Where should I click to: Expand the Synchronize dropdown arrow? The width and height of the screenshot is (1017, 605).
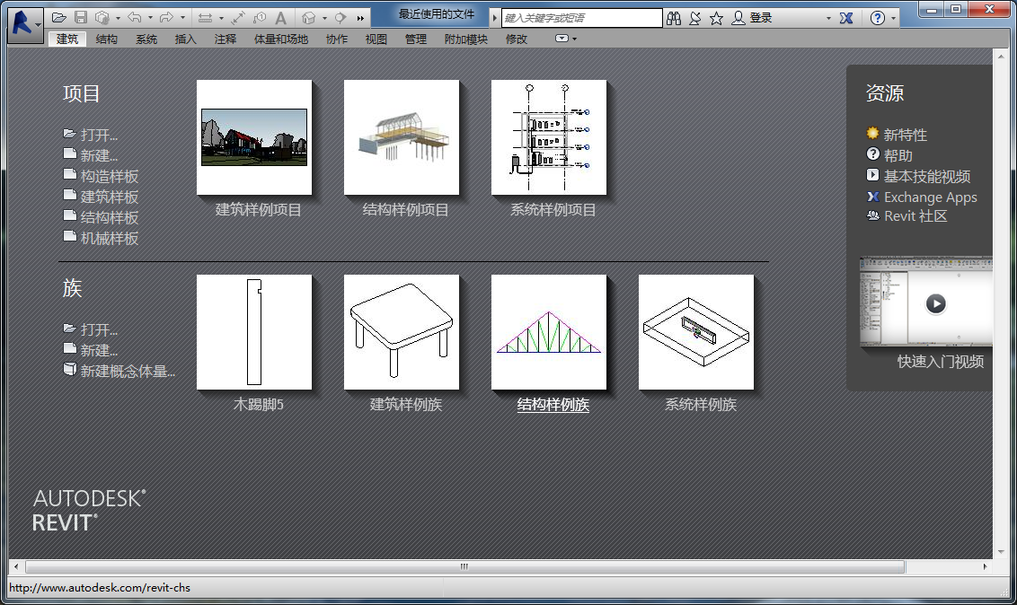(118, 18)
